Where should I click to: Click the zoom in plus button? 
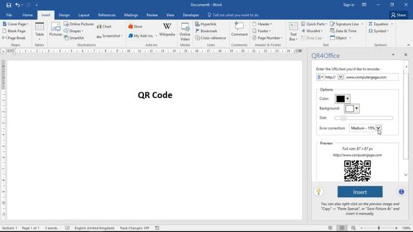(396, 228)
